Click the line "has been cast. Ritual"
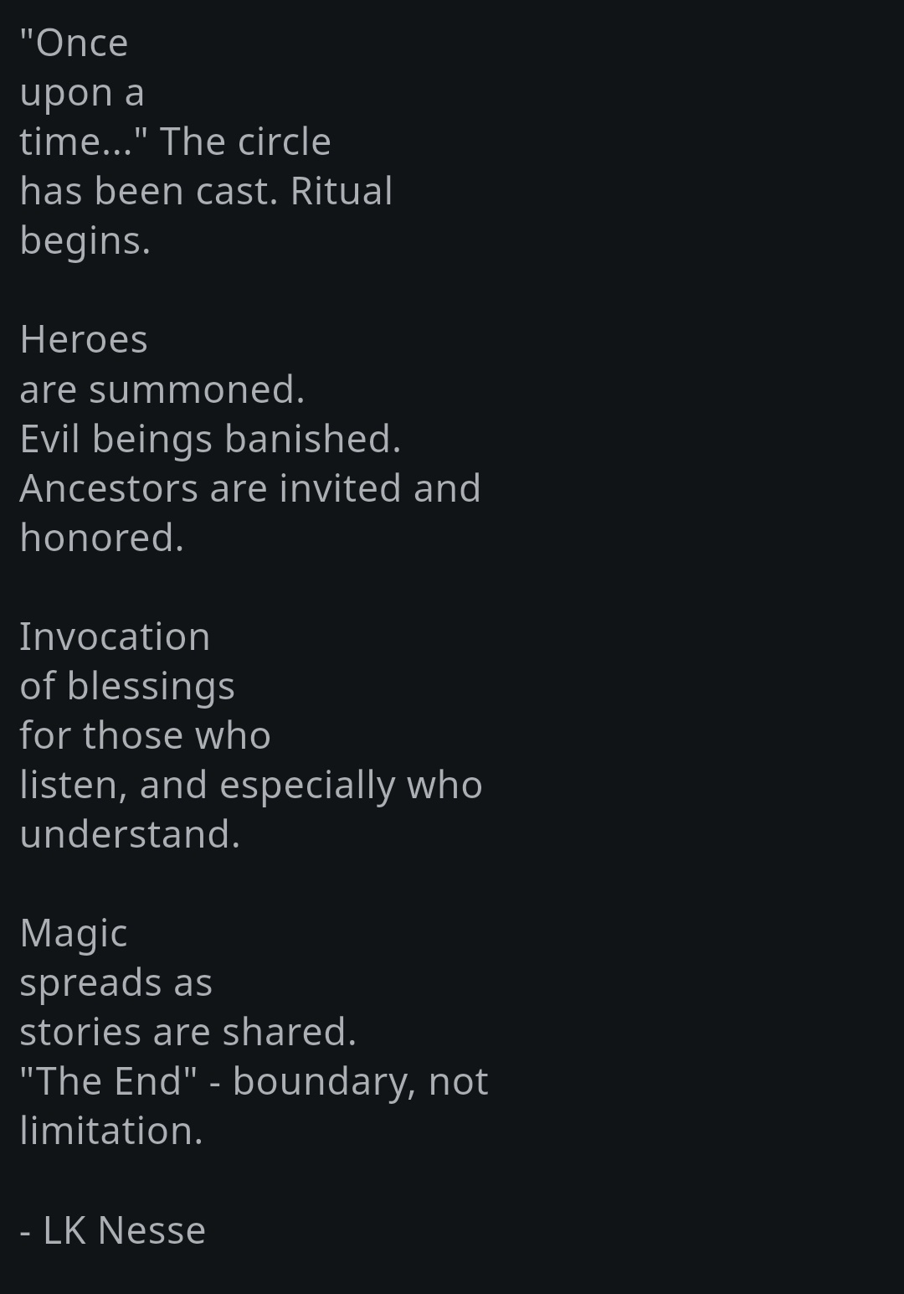Screen dimensions: 904x1294 coord(206,192)
